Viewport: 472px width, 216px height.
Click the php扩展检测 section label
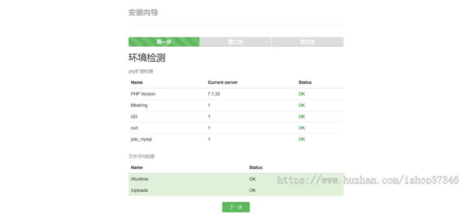click(x=141, y=71)
